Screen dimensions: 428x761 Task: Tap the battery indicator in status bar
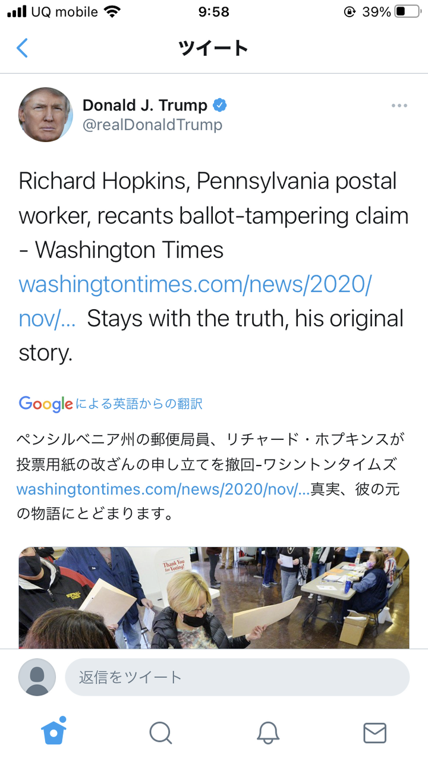pos(407,12)
